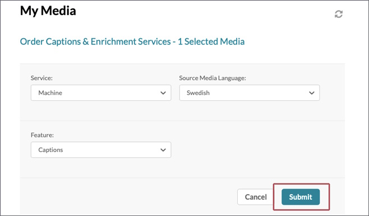Click the word Submit on the teal button
Image resolution: width=369 pixels, height=216 pixels.
coord(301,197)
